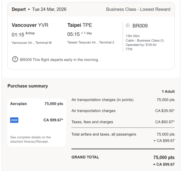
Task: Click the GRAND TOTAL label
Action: (85, 157)
